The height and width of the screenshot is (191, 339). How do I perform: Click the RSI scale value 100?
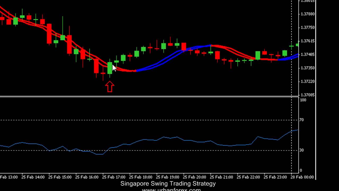(x=303, y=100)
